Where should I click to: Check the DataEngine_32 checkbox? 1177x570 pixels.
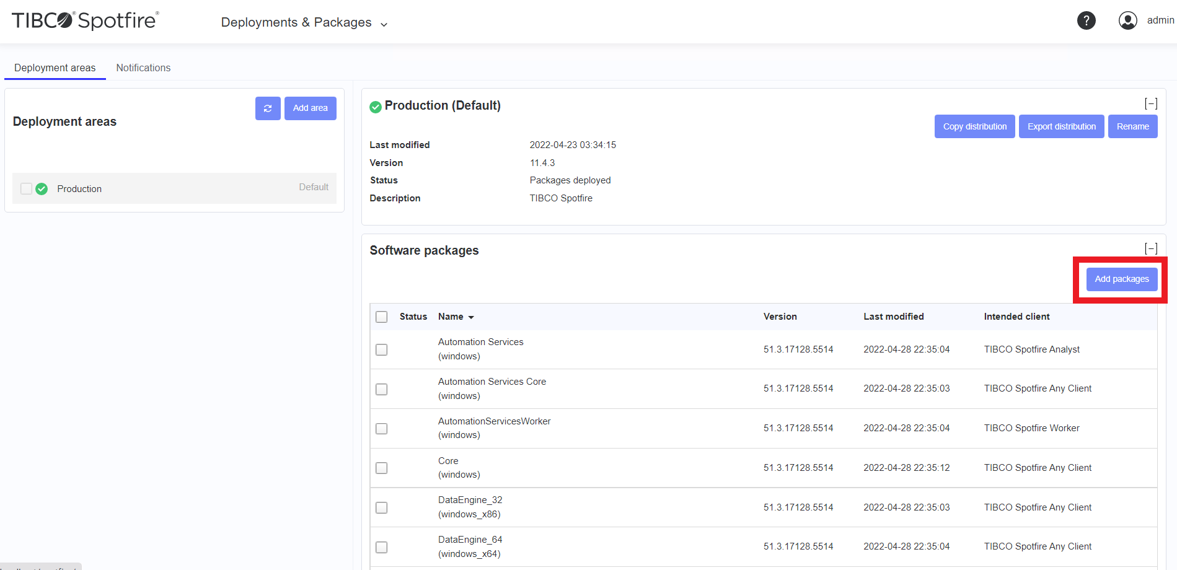point(382,508)
